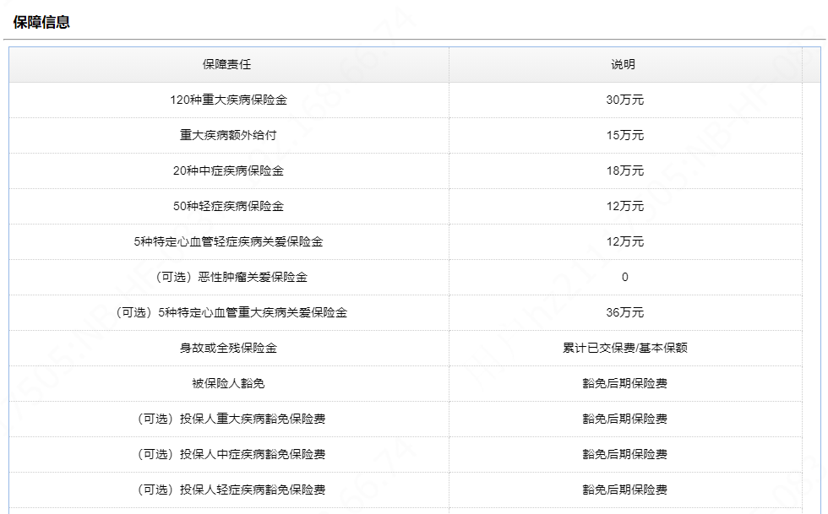Click the 30万元 amount cell
Image resolution: width=828 pixels, height=514 pixels.
pyautogui.click(x=624, y=99)
